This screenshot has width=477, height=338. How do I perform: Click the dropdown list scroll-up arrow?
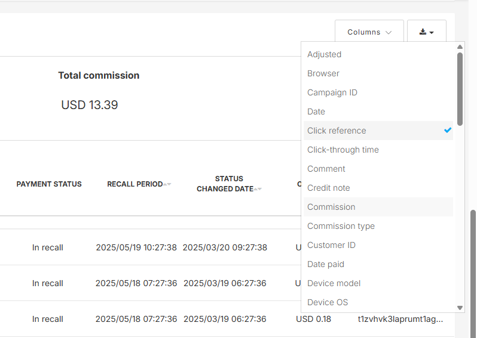(x=460, y=46)
